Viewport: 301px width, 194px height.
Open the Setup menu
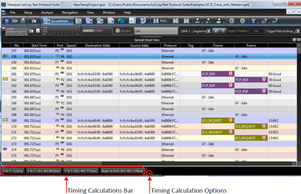28,13
